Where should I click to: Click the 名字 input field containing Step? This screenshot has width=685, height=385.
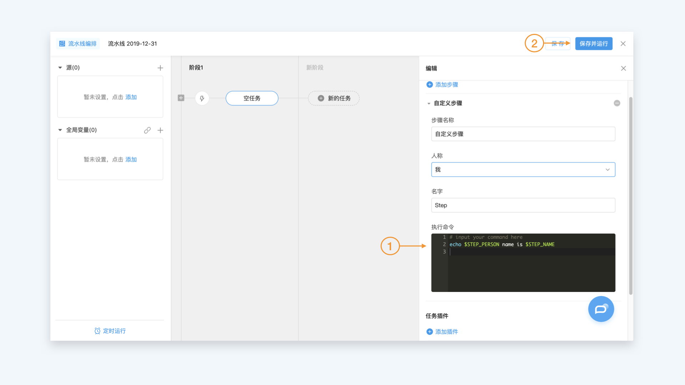(523, 205)
